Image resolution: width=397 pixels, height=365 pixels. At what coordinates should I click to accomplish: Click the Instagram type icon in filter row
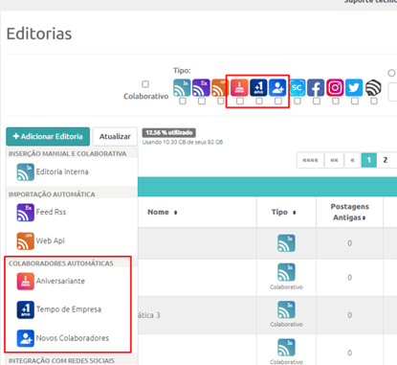(x=335, y=87)
